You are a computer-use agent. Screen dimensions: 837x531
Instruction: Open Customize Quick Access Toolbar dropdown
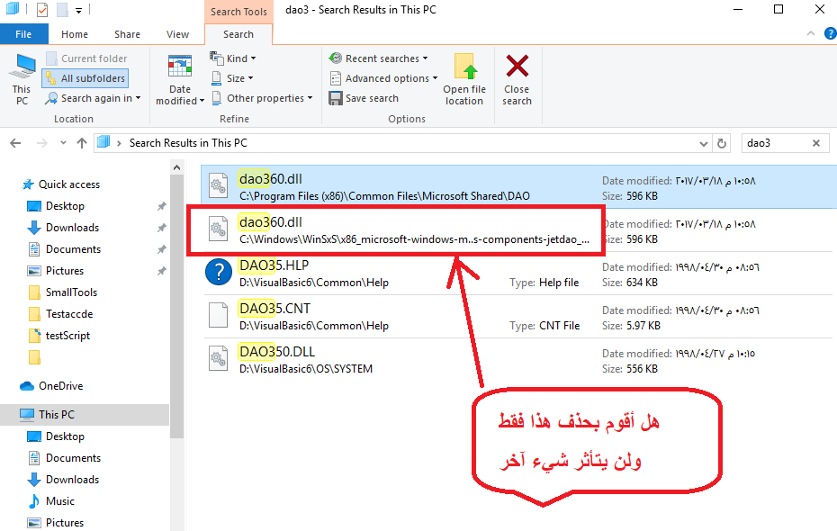pos(78,10)
